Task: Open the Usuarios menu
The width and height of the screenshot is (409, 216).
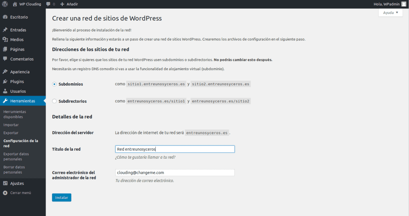Action: [x=18, y=91]
